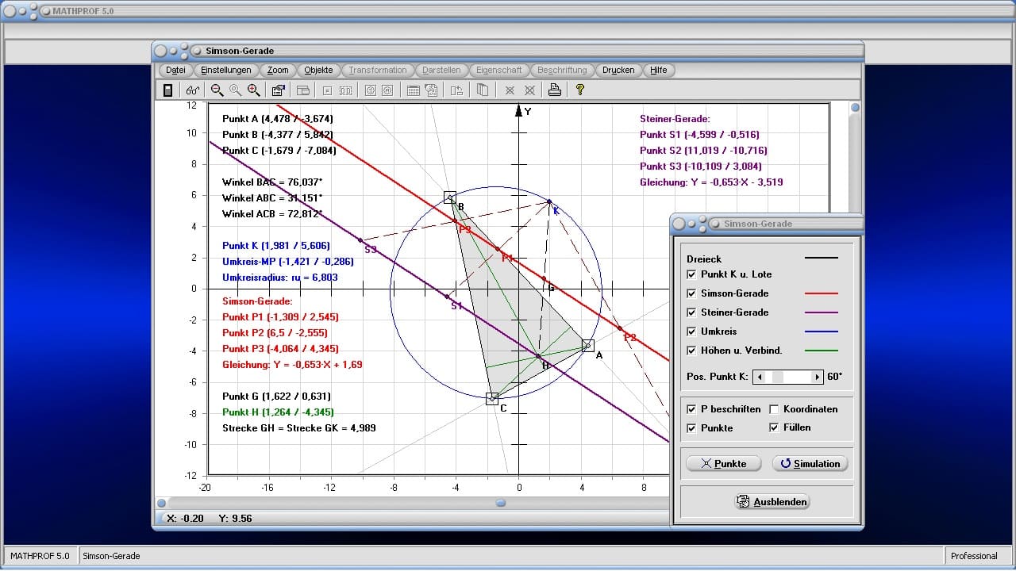
Task: Click the square handle at vertex C
Action: [x=492, y=399]
